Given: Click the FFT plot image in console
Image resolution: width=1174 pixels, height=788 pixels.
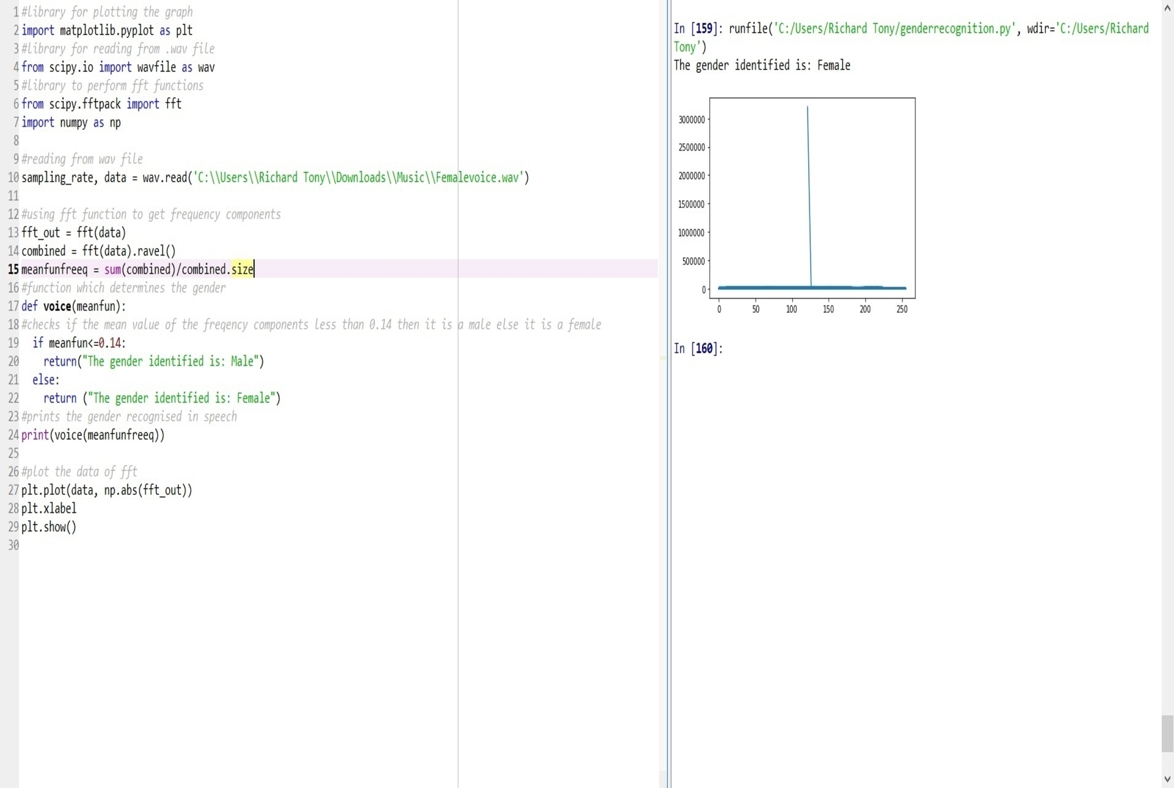Looking at the screenshot, I should [796, 206].
